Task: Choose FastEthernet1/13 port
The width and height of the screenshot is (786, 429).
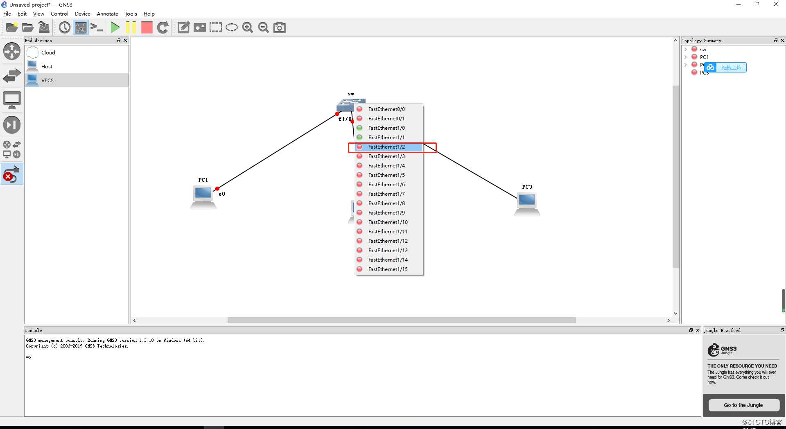Action: pos(388,250)
